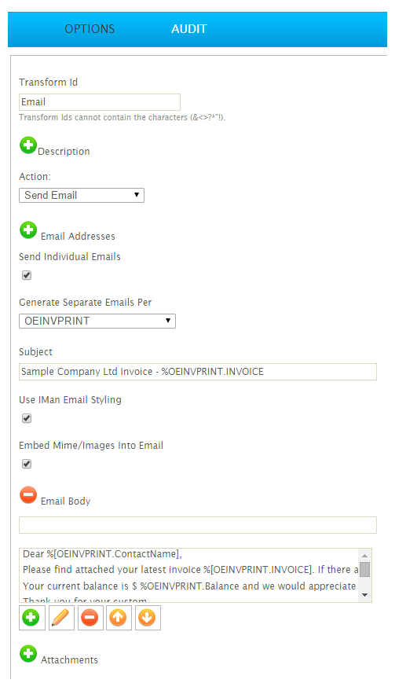Image resolution: width=395 pixels, height=687 pixels.
Task: Collapse Email Body with red minus icon
Action: click(x=28, y=495)
